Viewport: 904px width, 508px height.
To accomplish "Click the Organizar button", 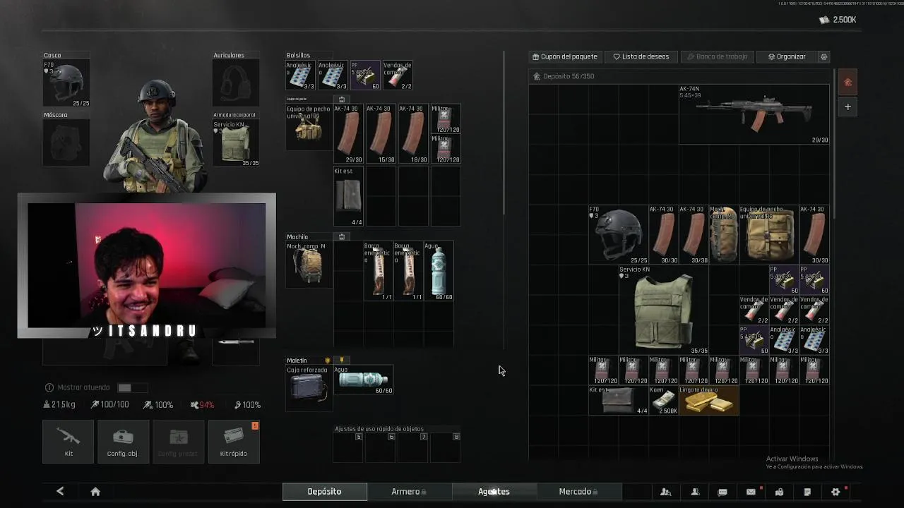I will point(787,56).
